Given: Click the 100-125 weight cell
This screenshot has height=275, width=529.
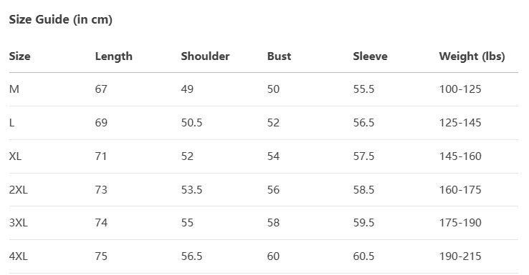Looking at the screenshot, I should tap(460, 89).
